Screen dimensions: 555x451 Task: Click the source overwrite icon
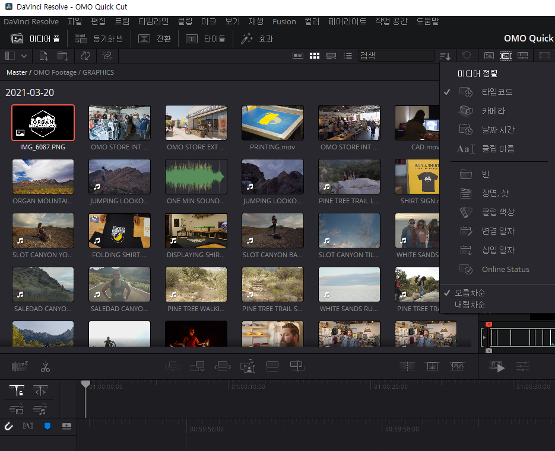(x=297, y=366)
